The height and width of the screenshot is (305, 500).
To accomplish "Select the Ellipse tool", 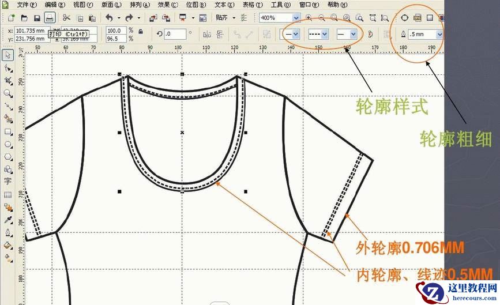I will click(x=8, y=144).
